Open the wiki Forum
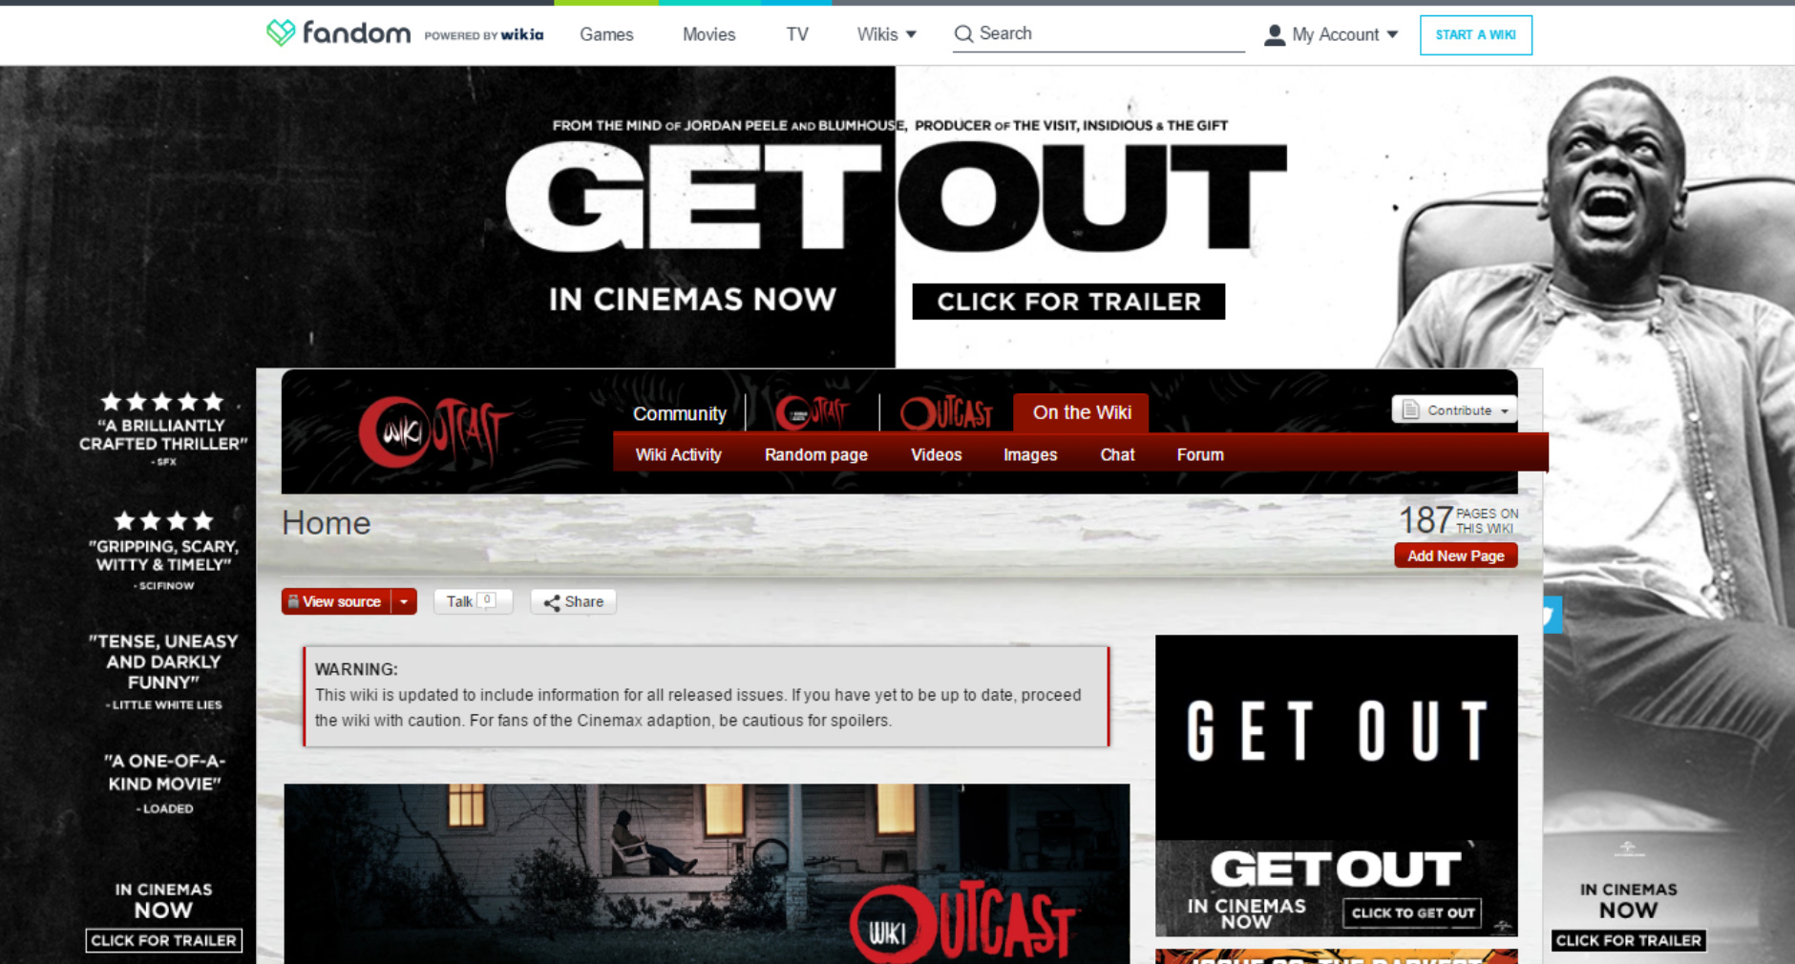The height and width of the screenshot is (964, 1795). click(x=1200, y=454)
